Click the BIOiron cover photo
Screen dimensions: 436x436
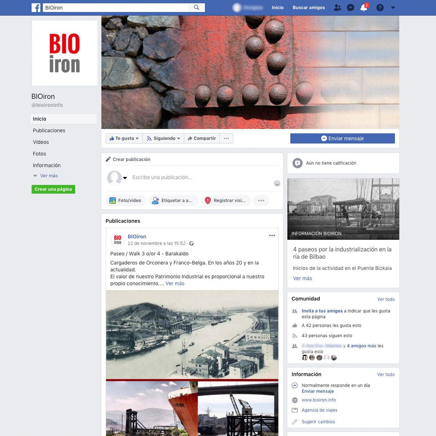tap(250, 72)
